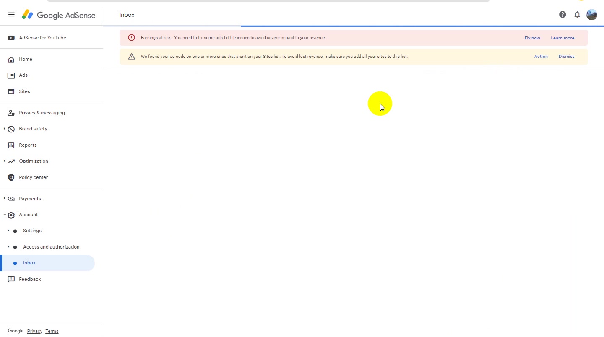Open the Help question mark icon
Screen dimensions: 604x337
(x=562, y=15)
